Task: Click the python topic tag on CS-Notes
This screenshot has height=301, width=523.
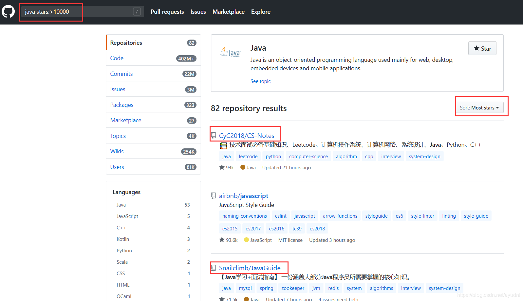Action: pyautogui.click(x=273, y=157)
